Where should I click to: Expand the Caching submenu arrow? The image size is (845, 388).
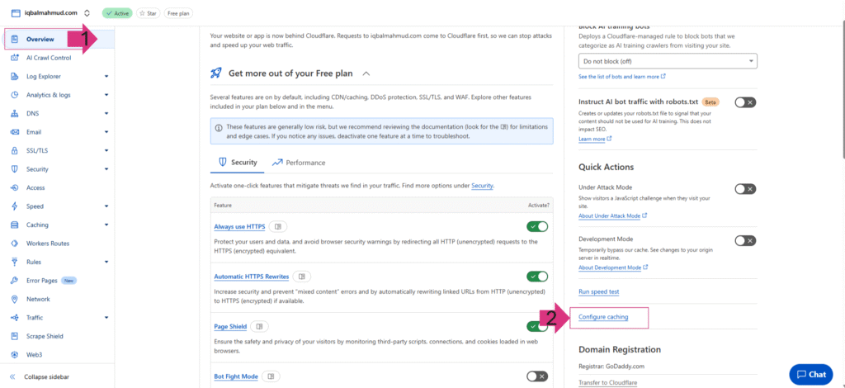coord(106,225)
